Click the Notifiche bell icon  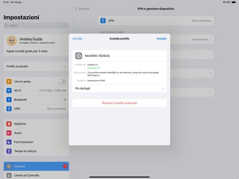pos(9,124)
